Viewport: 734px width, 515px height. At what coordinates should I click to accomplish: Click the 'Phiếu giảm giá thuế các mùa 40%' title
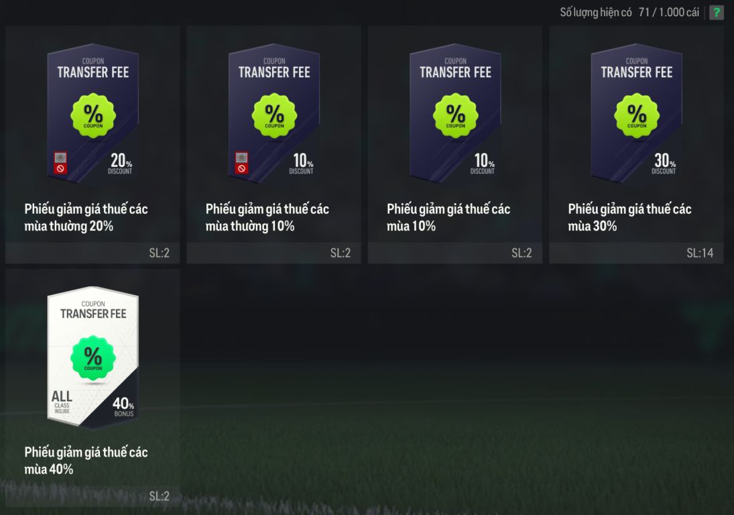(x=86, y=460)
